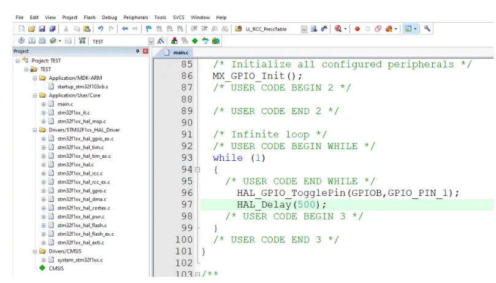
Task: Select startup_stm32f103xb.s in project tree
Action: click(83, 87)
